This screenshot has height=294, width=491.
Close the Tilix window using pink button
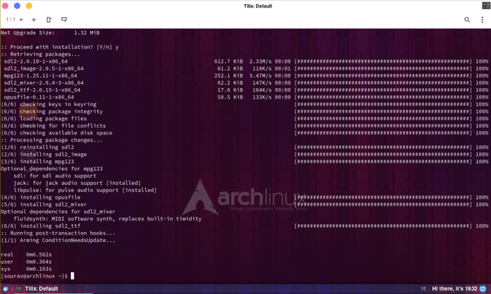tap(5, 6)
